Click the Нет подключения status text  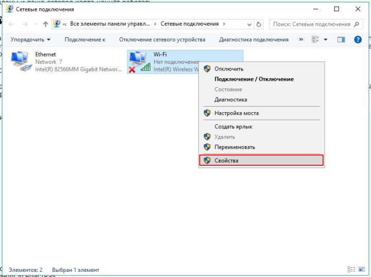(176, 62)
